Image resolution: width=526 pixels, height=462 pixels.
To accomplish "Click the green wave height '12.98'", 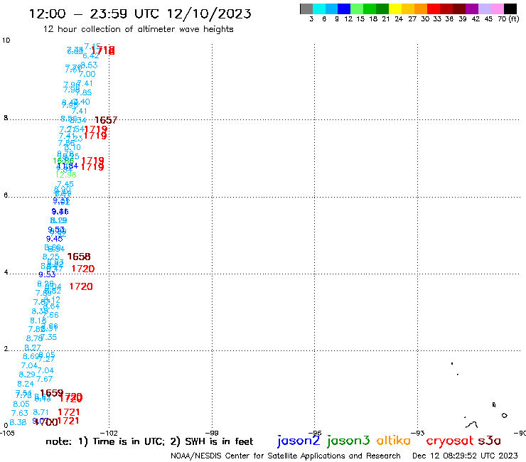I will pos(65,174).
